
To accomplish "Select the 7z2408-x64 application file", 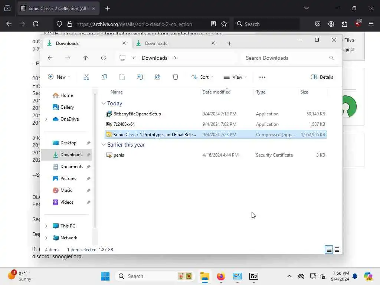I will [216, 124].
